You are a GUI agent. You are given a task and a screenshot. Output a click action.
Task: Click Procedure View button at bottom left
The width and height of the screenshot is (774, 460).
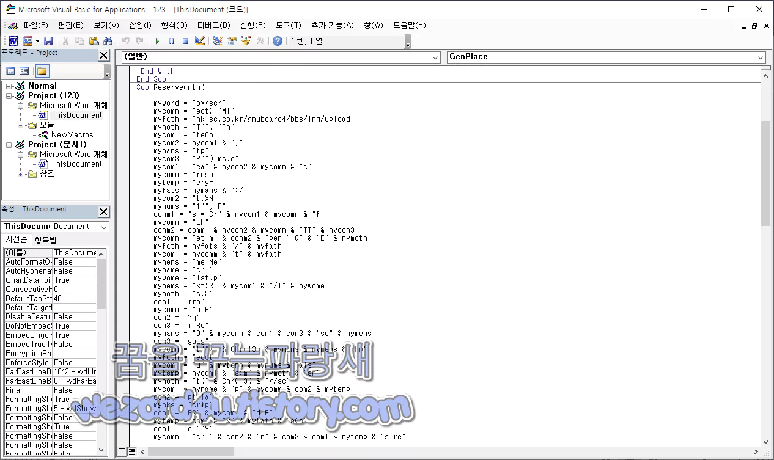pos(122,451)
